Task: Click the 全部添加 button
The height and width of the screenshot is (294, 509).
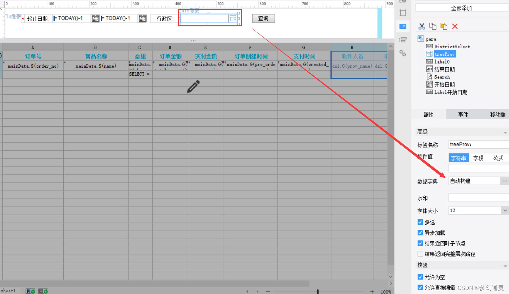Action: click(462, 8)
